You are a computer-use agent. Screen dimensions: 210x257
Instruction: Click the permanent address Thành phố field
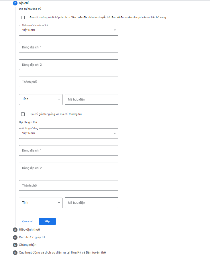click(68, 82)
